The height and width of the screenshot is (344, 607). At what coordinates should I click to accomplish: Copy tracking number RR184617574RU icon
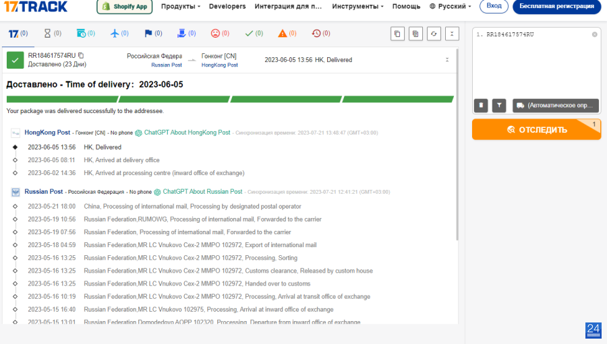pyautogui.click(x=81, y=56)
